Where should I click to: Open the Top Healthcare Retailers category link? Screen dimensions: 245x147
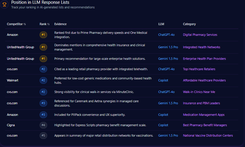(199, 69)
